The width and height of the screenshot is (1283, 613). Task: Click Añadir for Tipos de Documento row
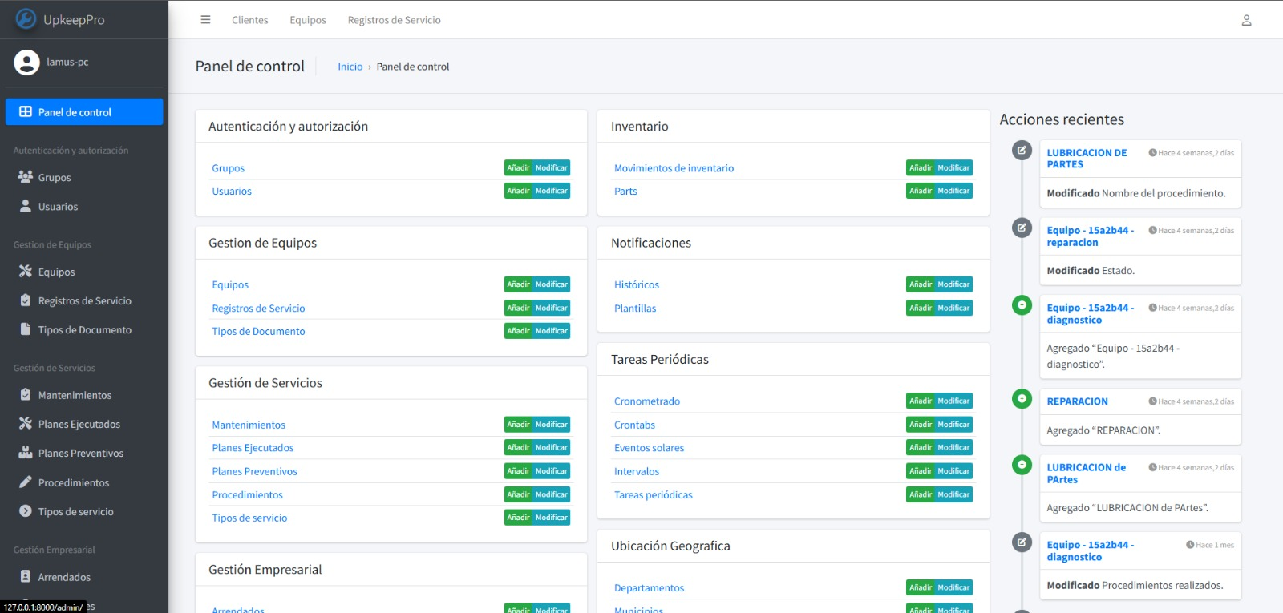point(518,331)
